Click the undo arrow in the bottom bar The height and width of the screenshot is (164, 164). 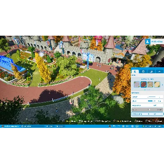114,126
